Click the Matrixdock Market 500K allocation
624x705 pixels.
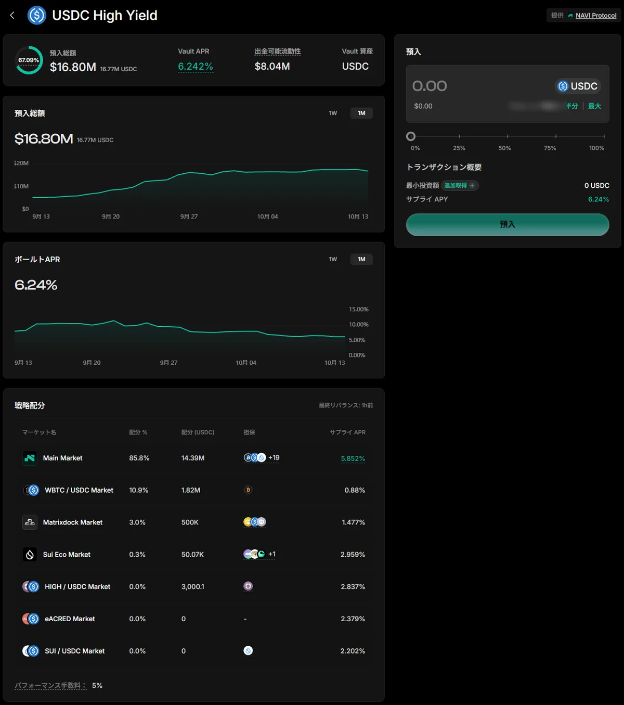(190, 522)
